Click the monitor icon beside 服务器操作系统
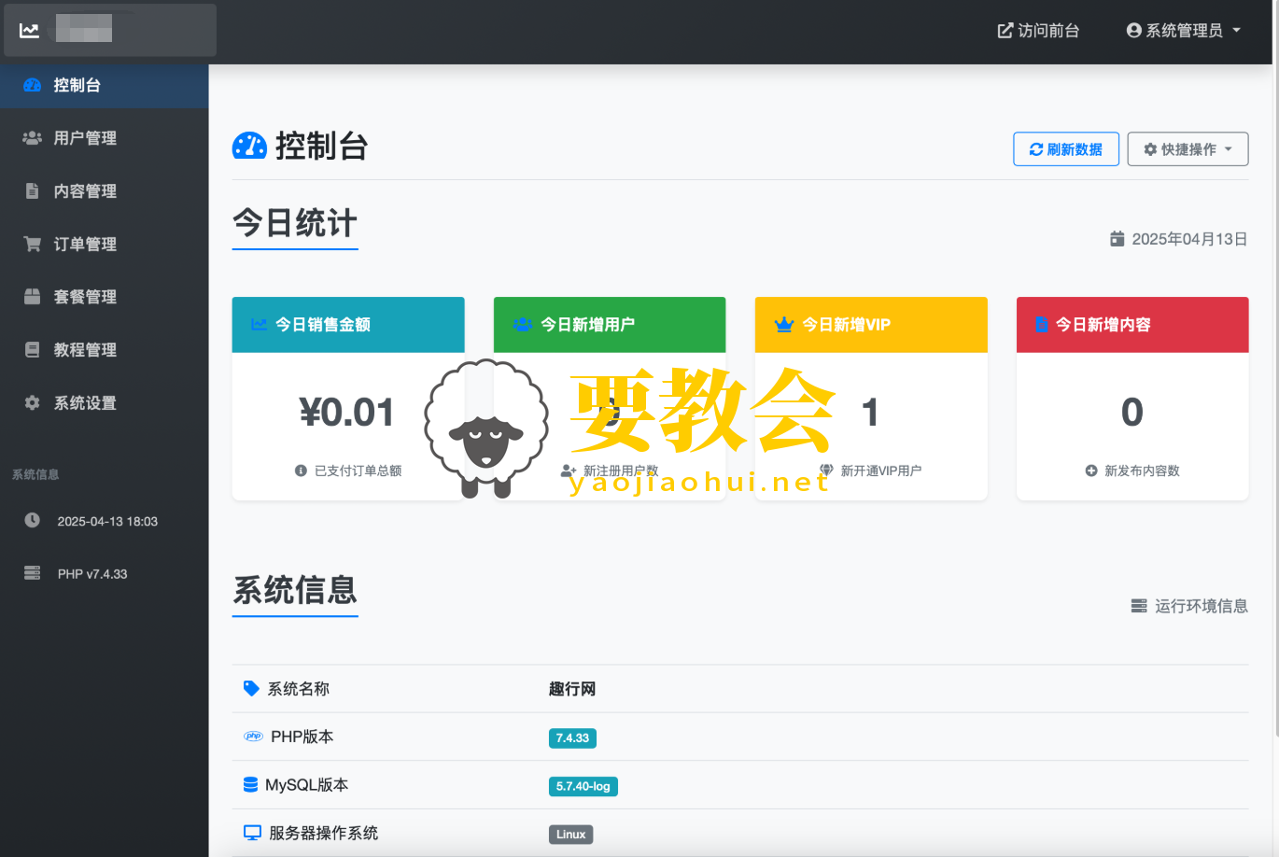This screenshot has width=1279, height=857. click(x=252, y=833)
